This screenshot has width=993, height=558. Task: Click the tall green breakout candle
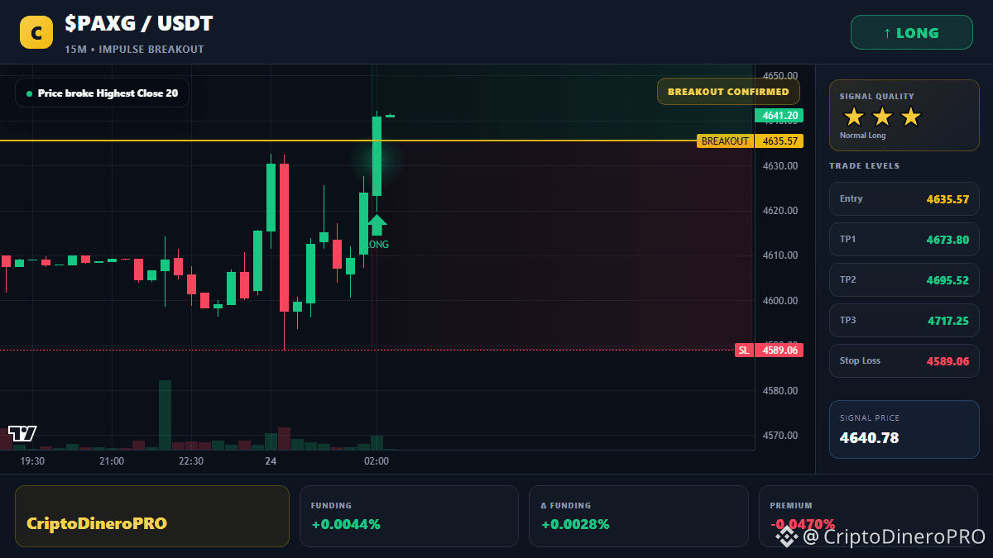377,156
